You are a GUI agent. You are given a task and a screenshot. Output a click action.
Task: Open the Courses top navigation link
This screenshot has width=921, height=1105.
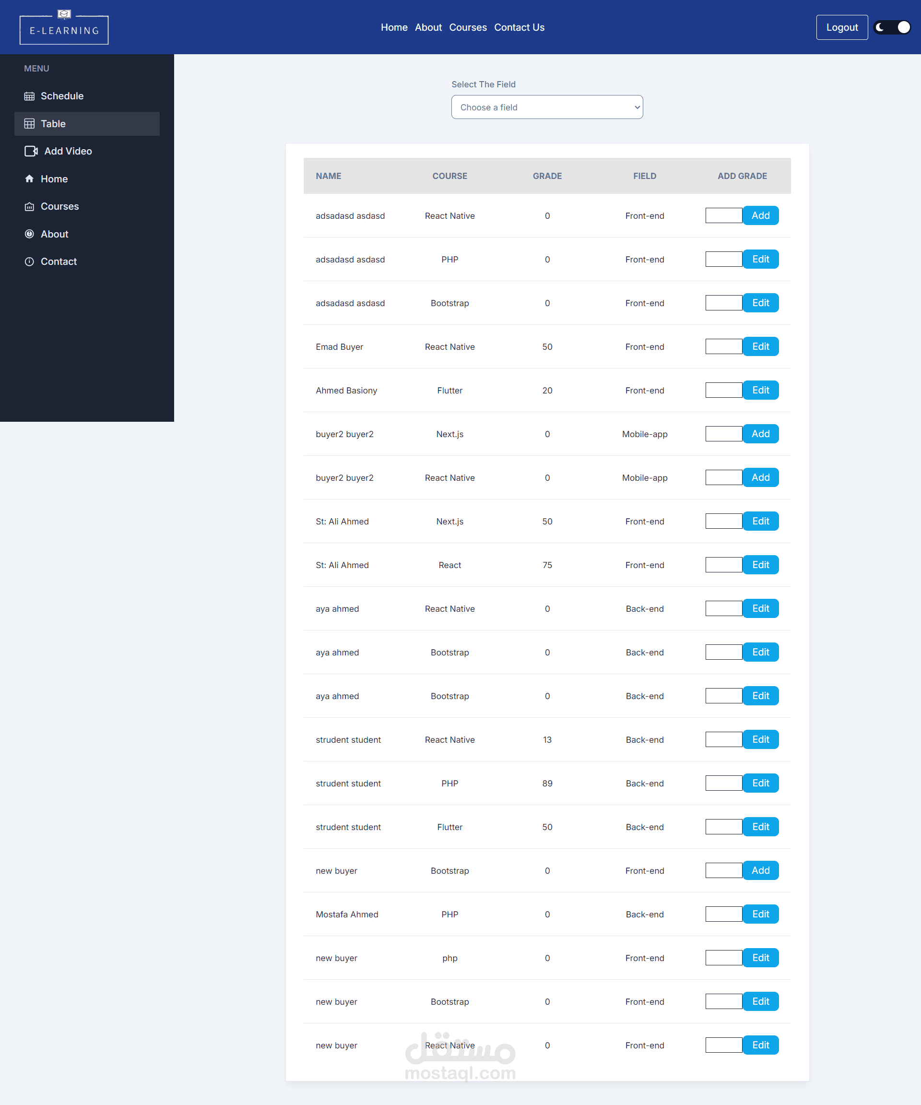coord(468,27)
